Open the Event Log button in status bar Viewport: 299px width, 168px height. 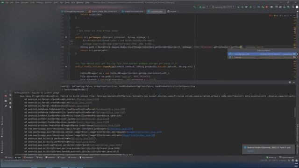click(x=271, y=158)
